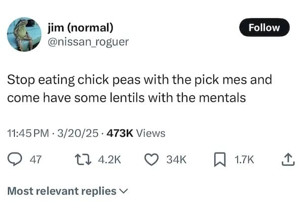View analytics via the 473K count

[x=121, y=133]
